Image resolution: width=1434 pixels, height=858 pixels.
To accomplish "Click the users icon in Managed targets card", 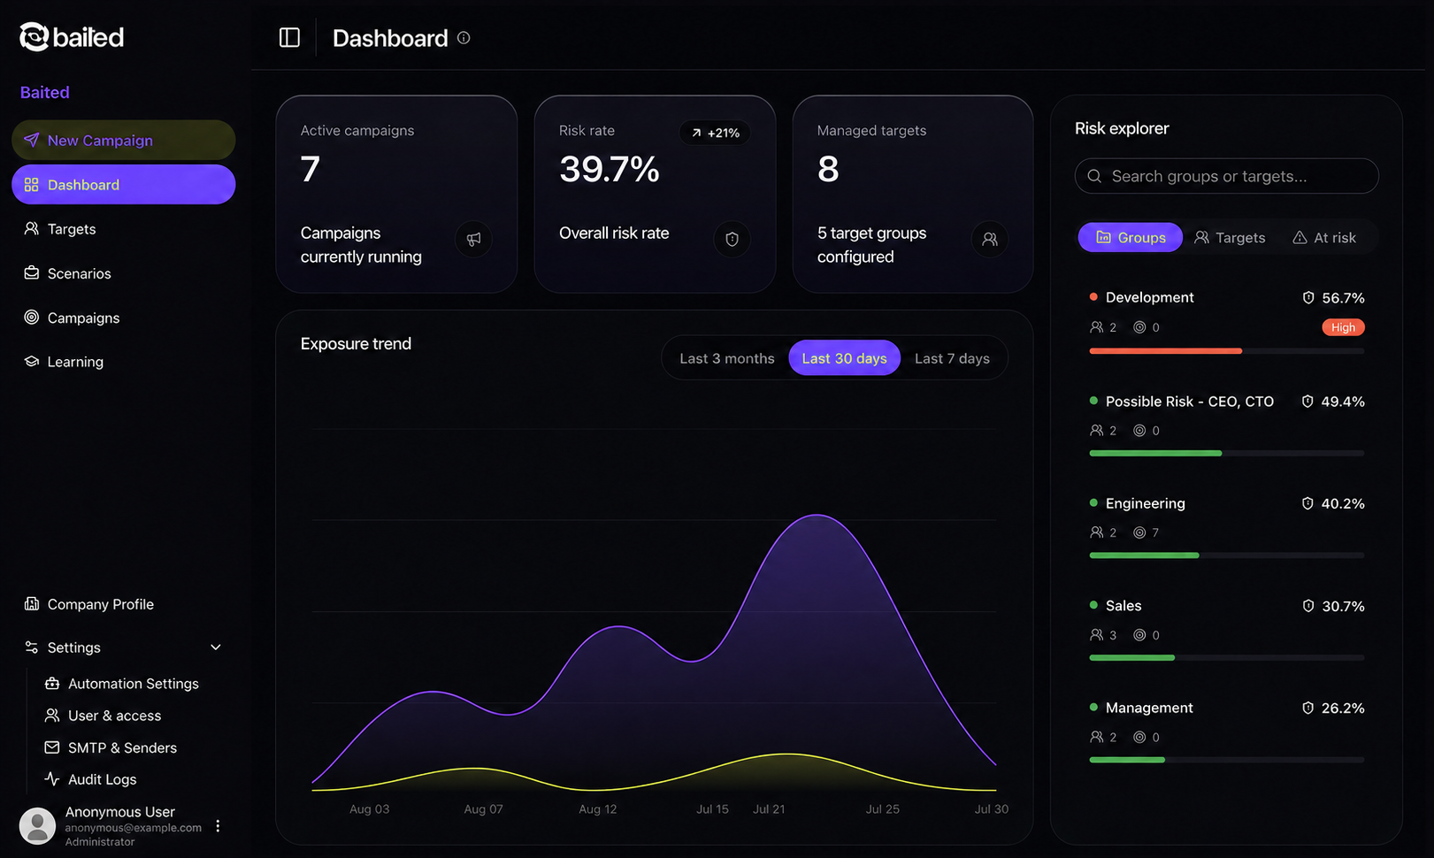I will [990, 239].
